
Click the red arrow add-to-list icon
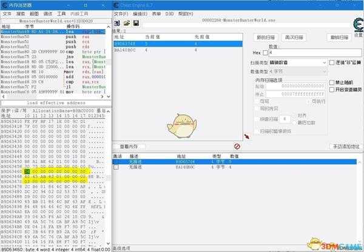(x=246, y=137)
